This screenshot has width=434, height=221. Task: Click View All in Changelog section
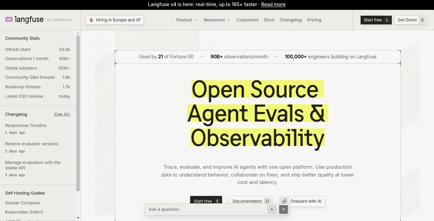62,114
